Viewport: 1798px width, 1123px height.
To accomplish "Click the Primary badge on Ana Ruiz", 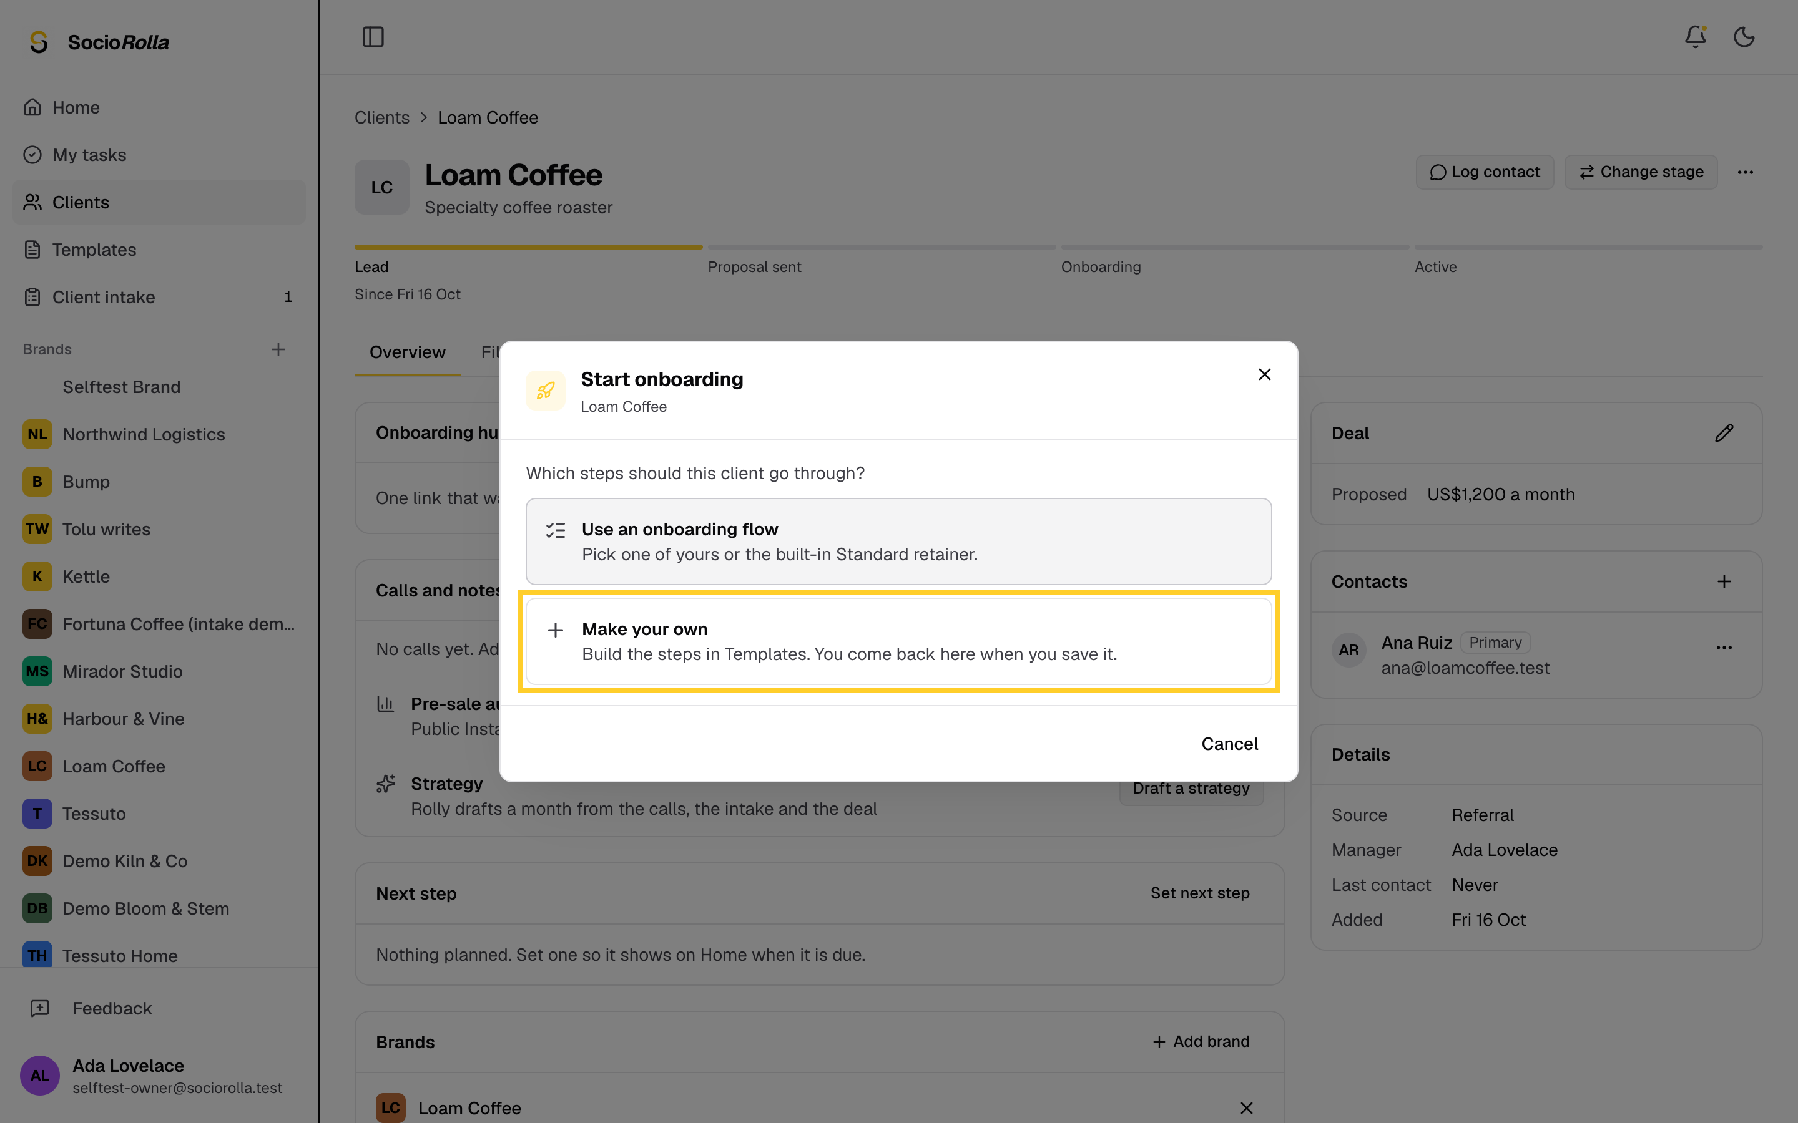I will coord(1495,643).
